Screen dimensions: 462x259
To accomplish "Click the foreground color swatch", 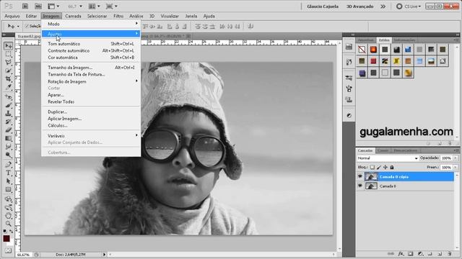I will tap(6, 238).
